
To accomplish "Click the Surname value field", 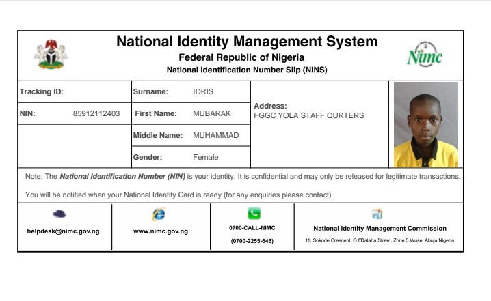I will coord(203,91).
